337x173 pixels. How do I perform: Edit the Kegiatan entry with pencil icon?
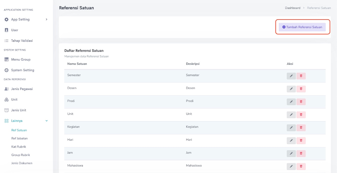[x=291, y=127]
